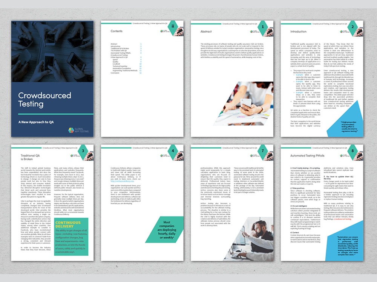377x282 pixels.
Task: Select "Most companies are deploying" teal callout
Action: pos(165,229)
